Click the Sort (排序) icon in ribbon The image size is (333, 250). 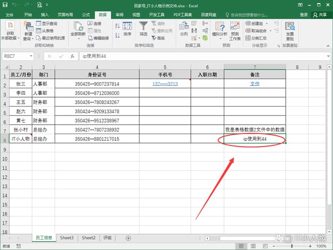(127, 28)
